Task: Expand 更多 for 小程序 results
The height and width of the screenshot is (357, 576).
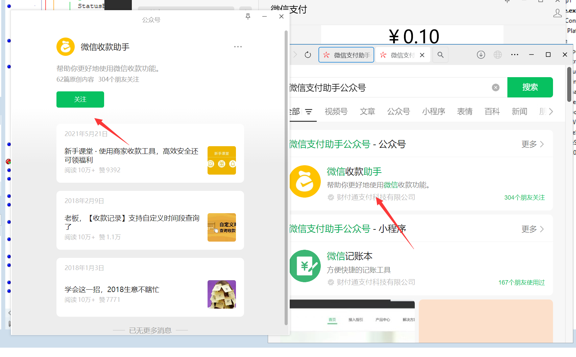Action: coord(532,229)
